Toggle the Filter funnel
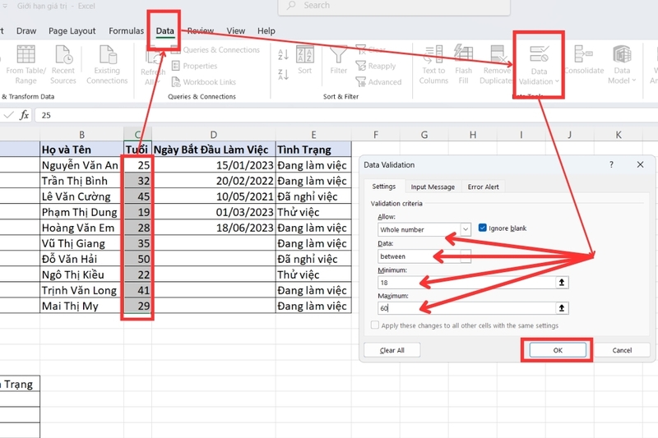The height and width of the screenshot is (438, 658). coord(338,60)
